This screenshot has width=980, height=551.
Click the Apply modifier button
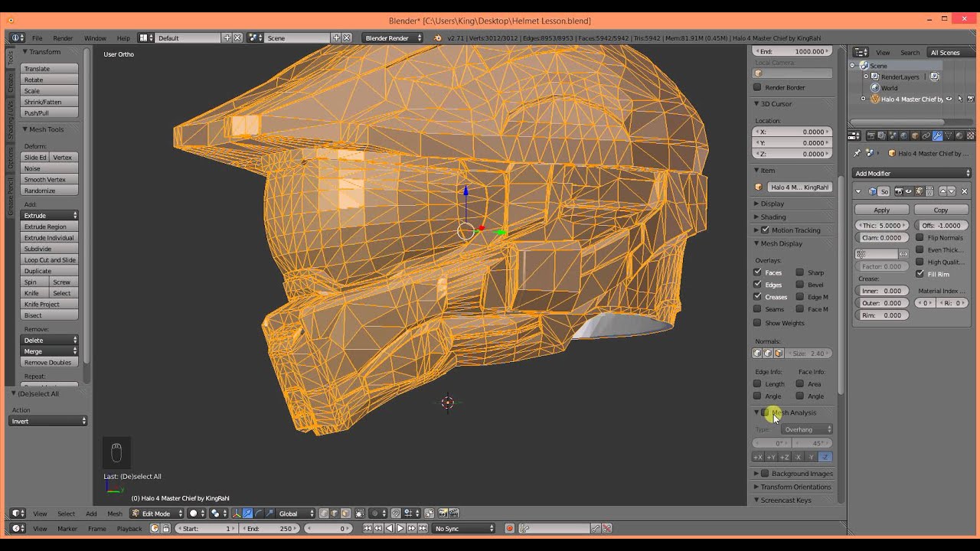coord(882,210)
